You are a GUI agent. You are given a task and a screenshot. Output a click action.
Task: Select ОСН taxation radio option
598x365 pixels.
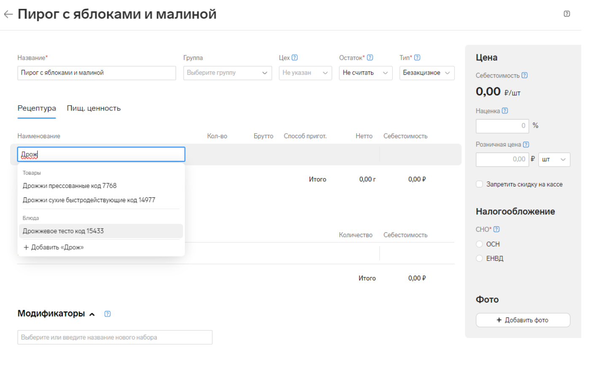[479, 244]
